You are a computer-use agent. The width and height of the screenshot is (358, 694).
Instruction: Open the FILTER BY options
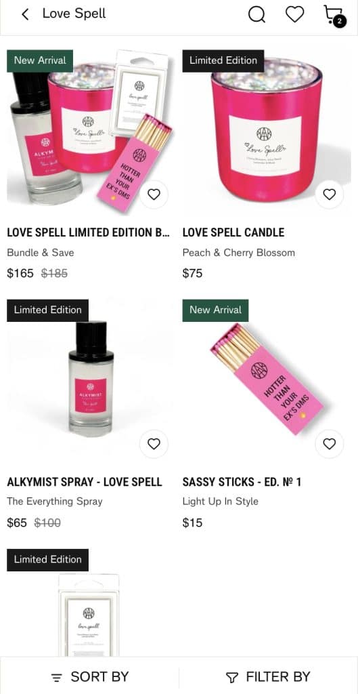[268, 677]
